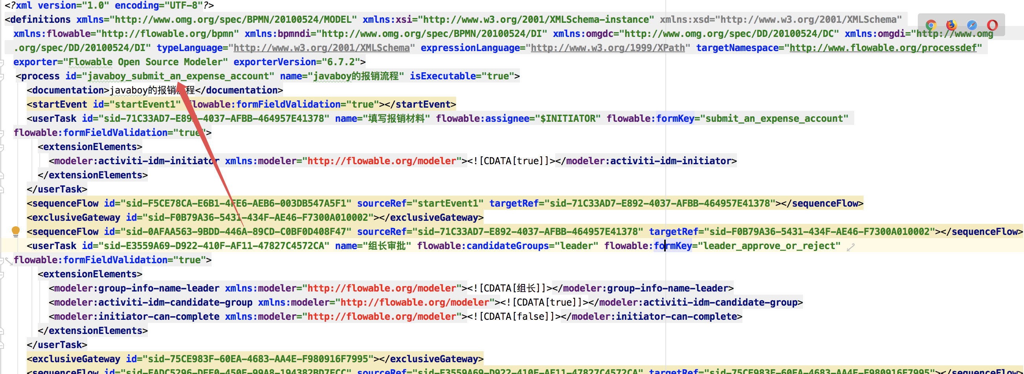This screenshot has width=1024, height=374.
Task: Click the startEvent id "startEvent1"
Action: [145, 104]
